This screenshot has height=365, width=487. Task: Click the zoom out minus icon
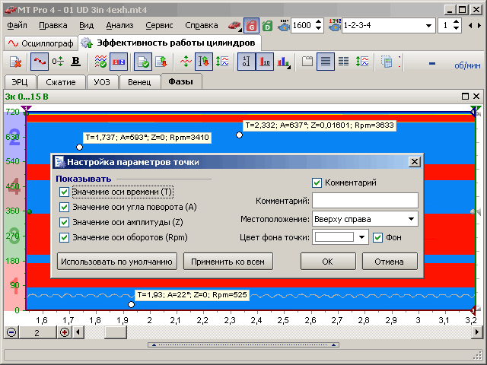pyautogui.click(x=11, y=332)
